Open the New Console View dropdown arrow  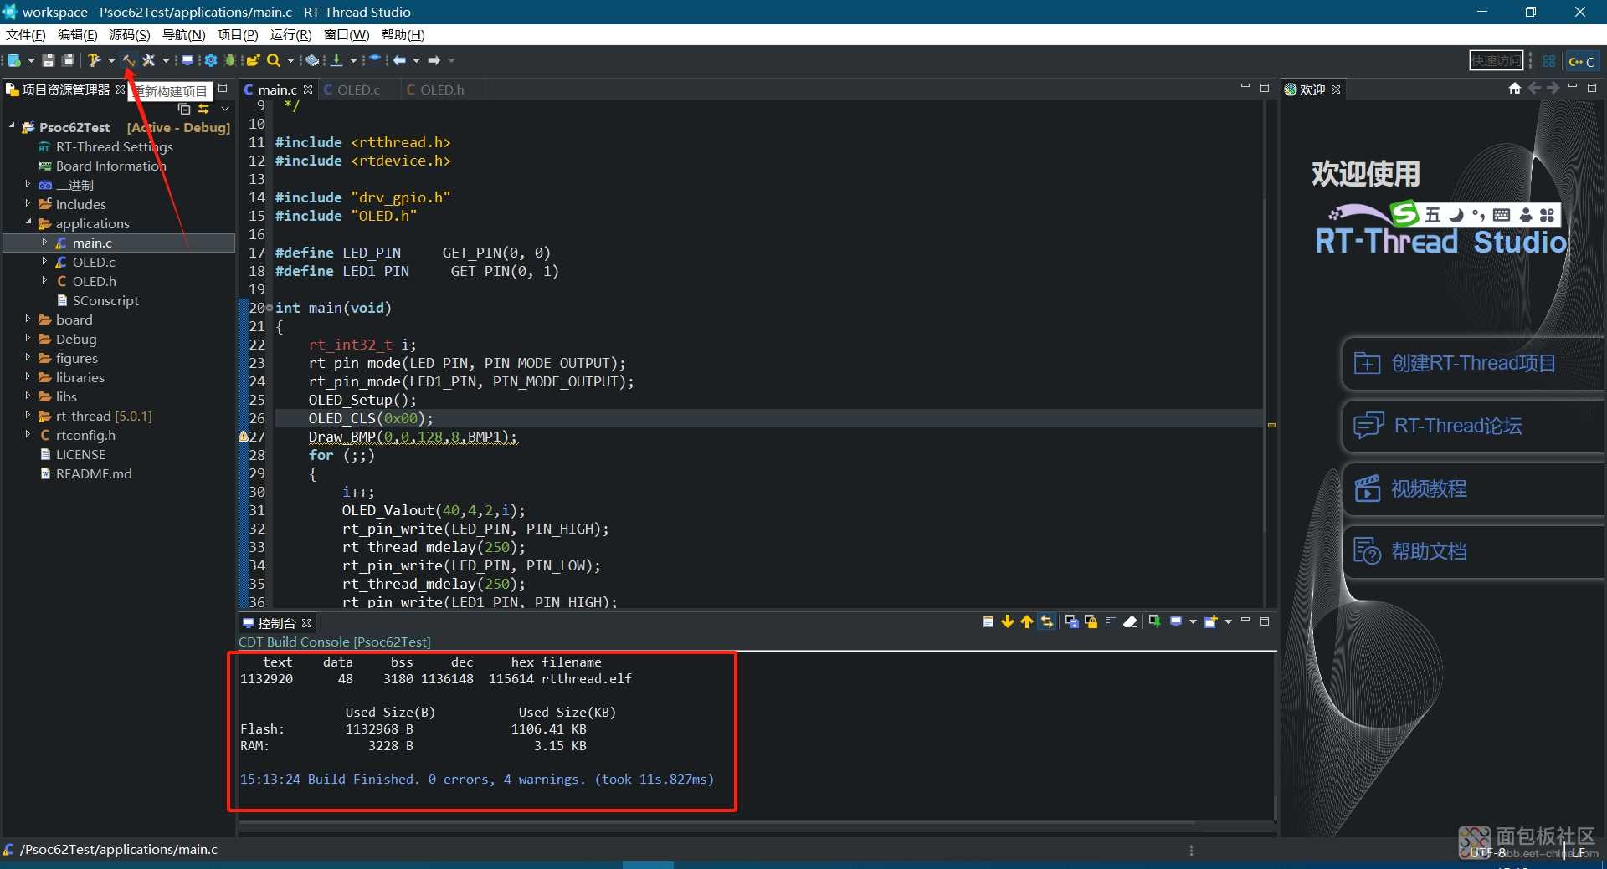[1228, 622]
